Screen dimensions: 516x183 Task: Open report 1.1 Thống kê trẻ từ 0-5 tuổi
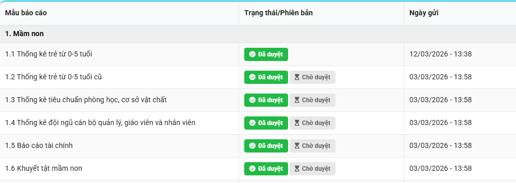tap(49, 54)
